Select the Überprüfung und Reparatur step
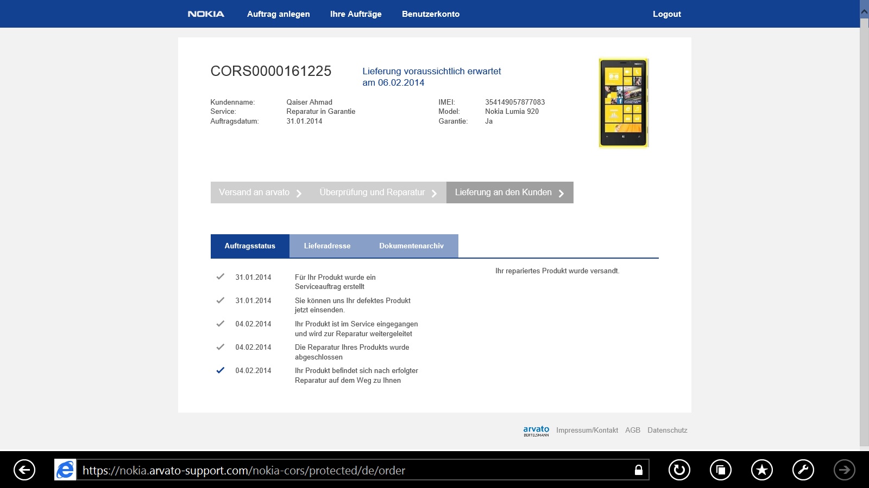Screen dimensions: 869x488 (x=378, y=192)
